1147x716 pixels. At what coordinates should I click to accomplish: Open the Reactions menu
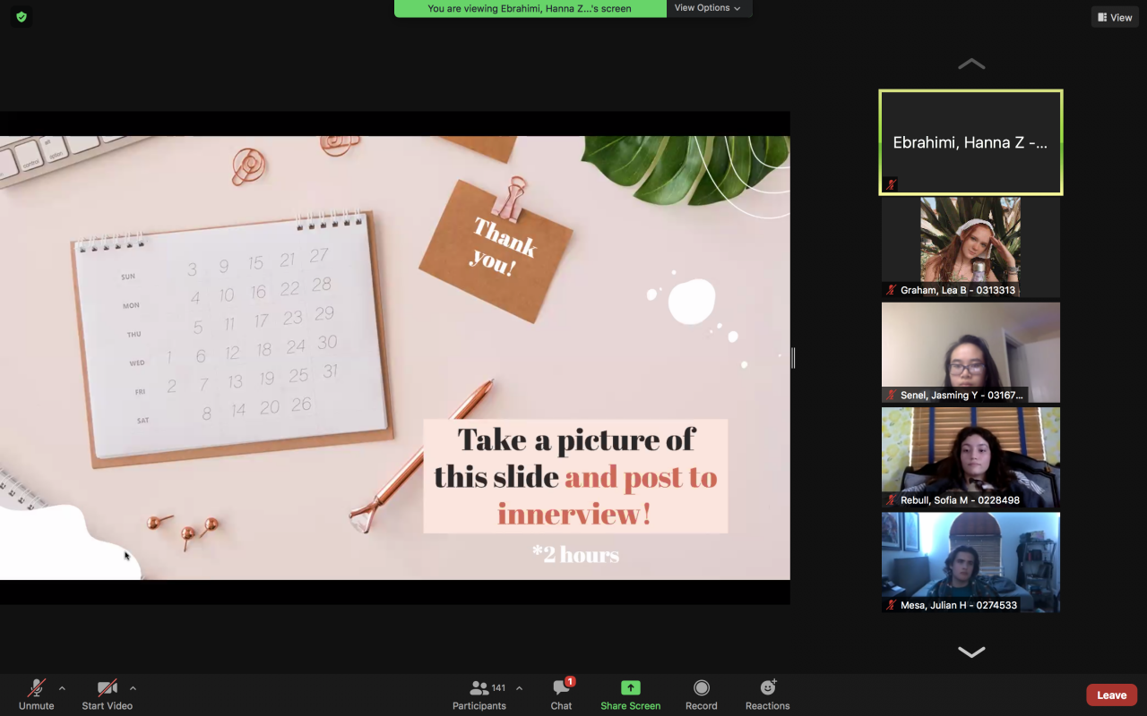768,694
